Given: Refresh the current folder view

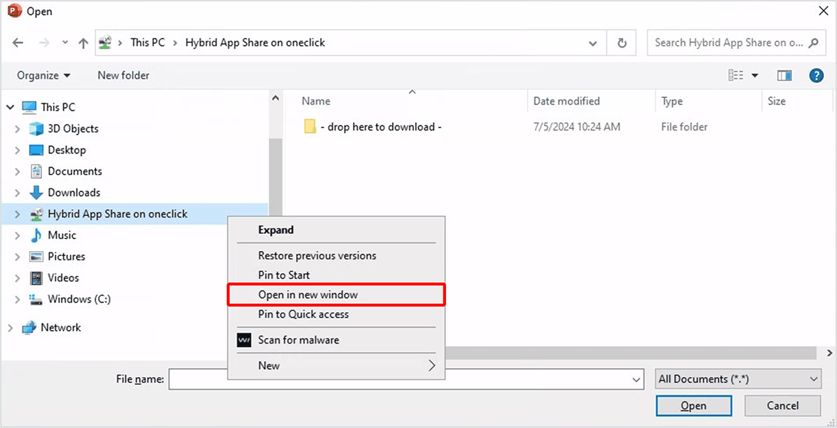Looking at the screenshot, I should [621, 43].
